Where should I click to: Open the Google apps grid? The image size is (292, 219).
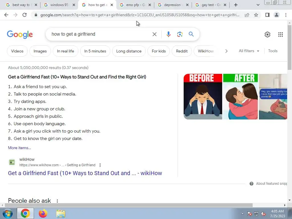pyautogui.click(x=281, y=35)
